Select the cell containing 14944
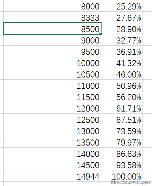This screenshot has height=186, width=152. click(52, 176)
